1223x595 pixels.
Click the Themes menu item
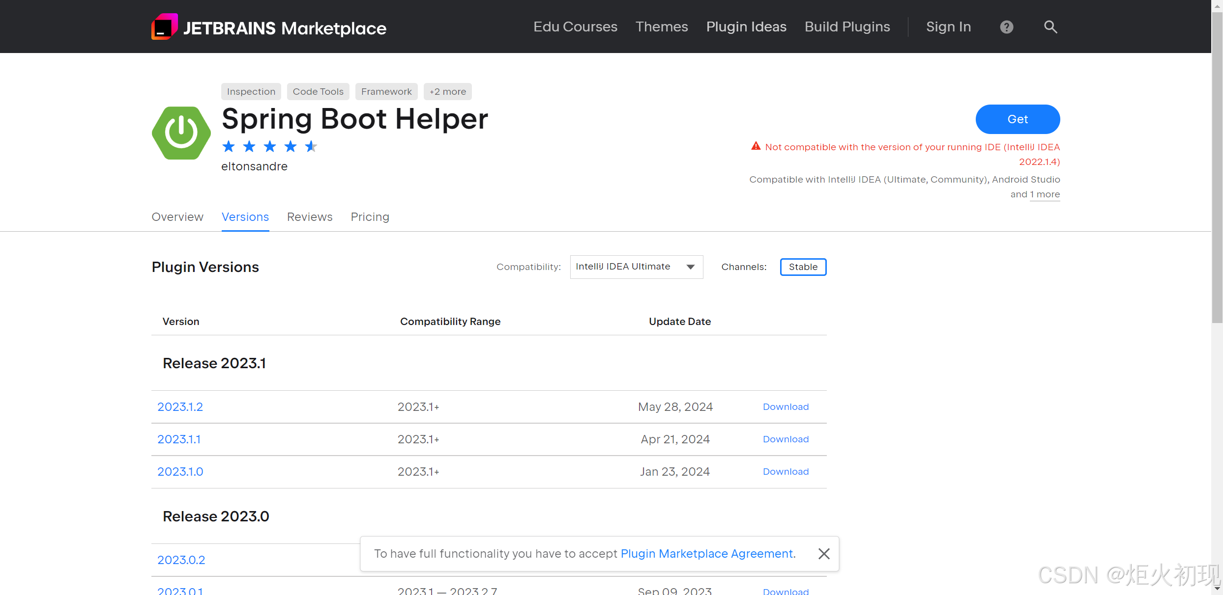pos(662,27)
